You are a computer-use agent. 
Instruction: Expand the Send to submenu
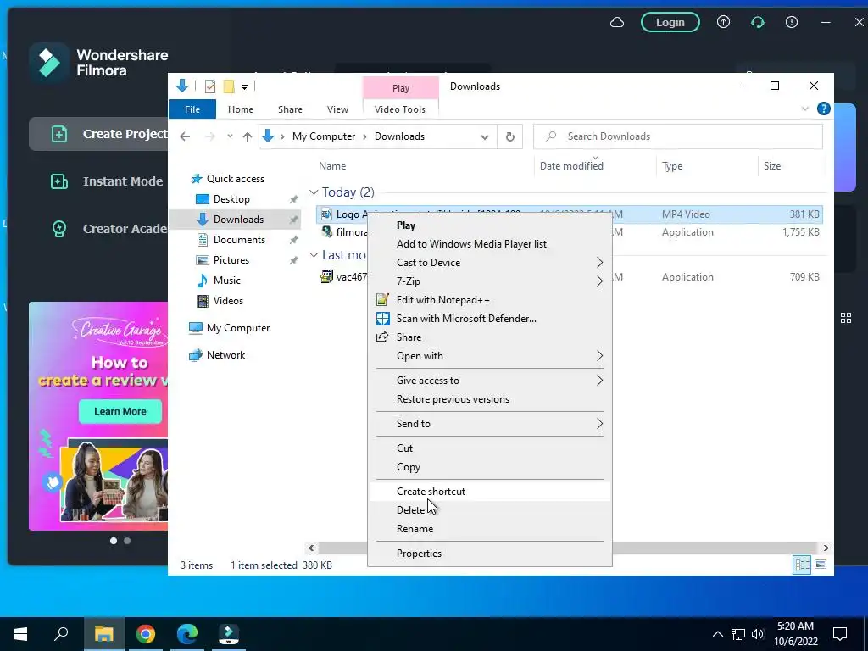click(x=599, y=424)
